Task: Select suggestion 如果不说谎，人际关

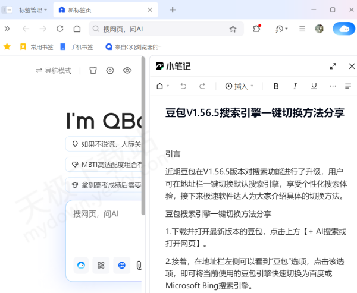Action: click(104, 144)
